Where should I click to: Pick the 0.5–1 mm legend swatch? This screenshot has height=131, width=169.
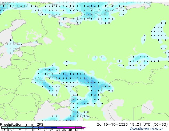click(x=11, y=128)
